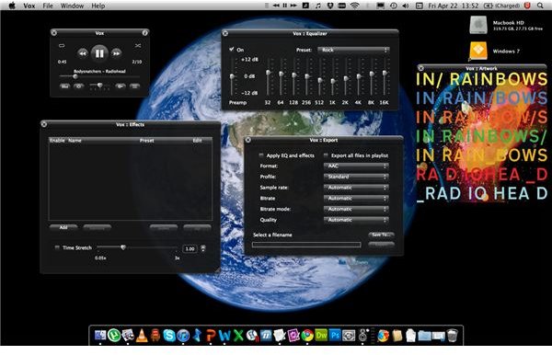Open PowerPoint from the dock
This screenshot has height=355, width=552.
coord(211,336)
